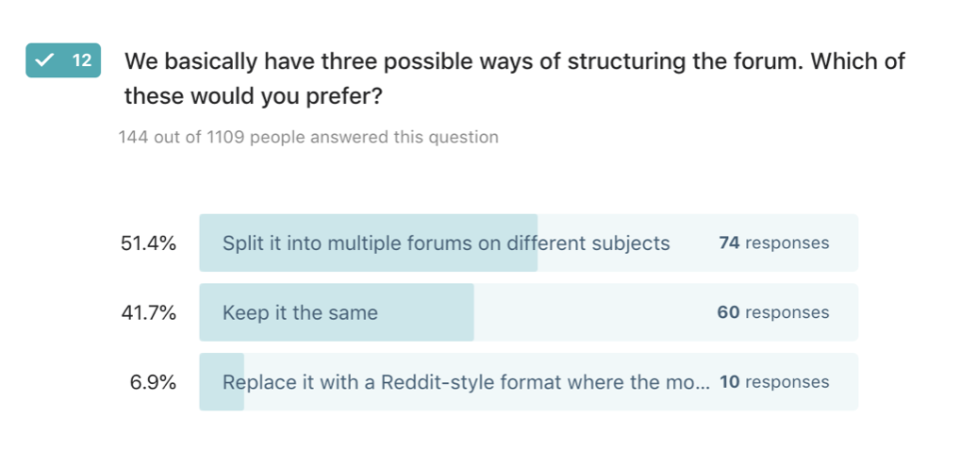The width and height of the screenshot is (960, 468).
Task: Select the 'Split it into multiple forums' bar
Action: (x=528, y=242)
